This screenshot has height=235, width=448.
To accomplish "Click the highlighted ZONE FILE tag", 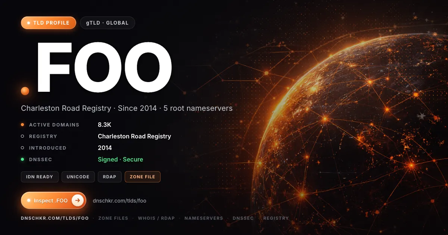I will pos(143,177).
